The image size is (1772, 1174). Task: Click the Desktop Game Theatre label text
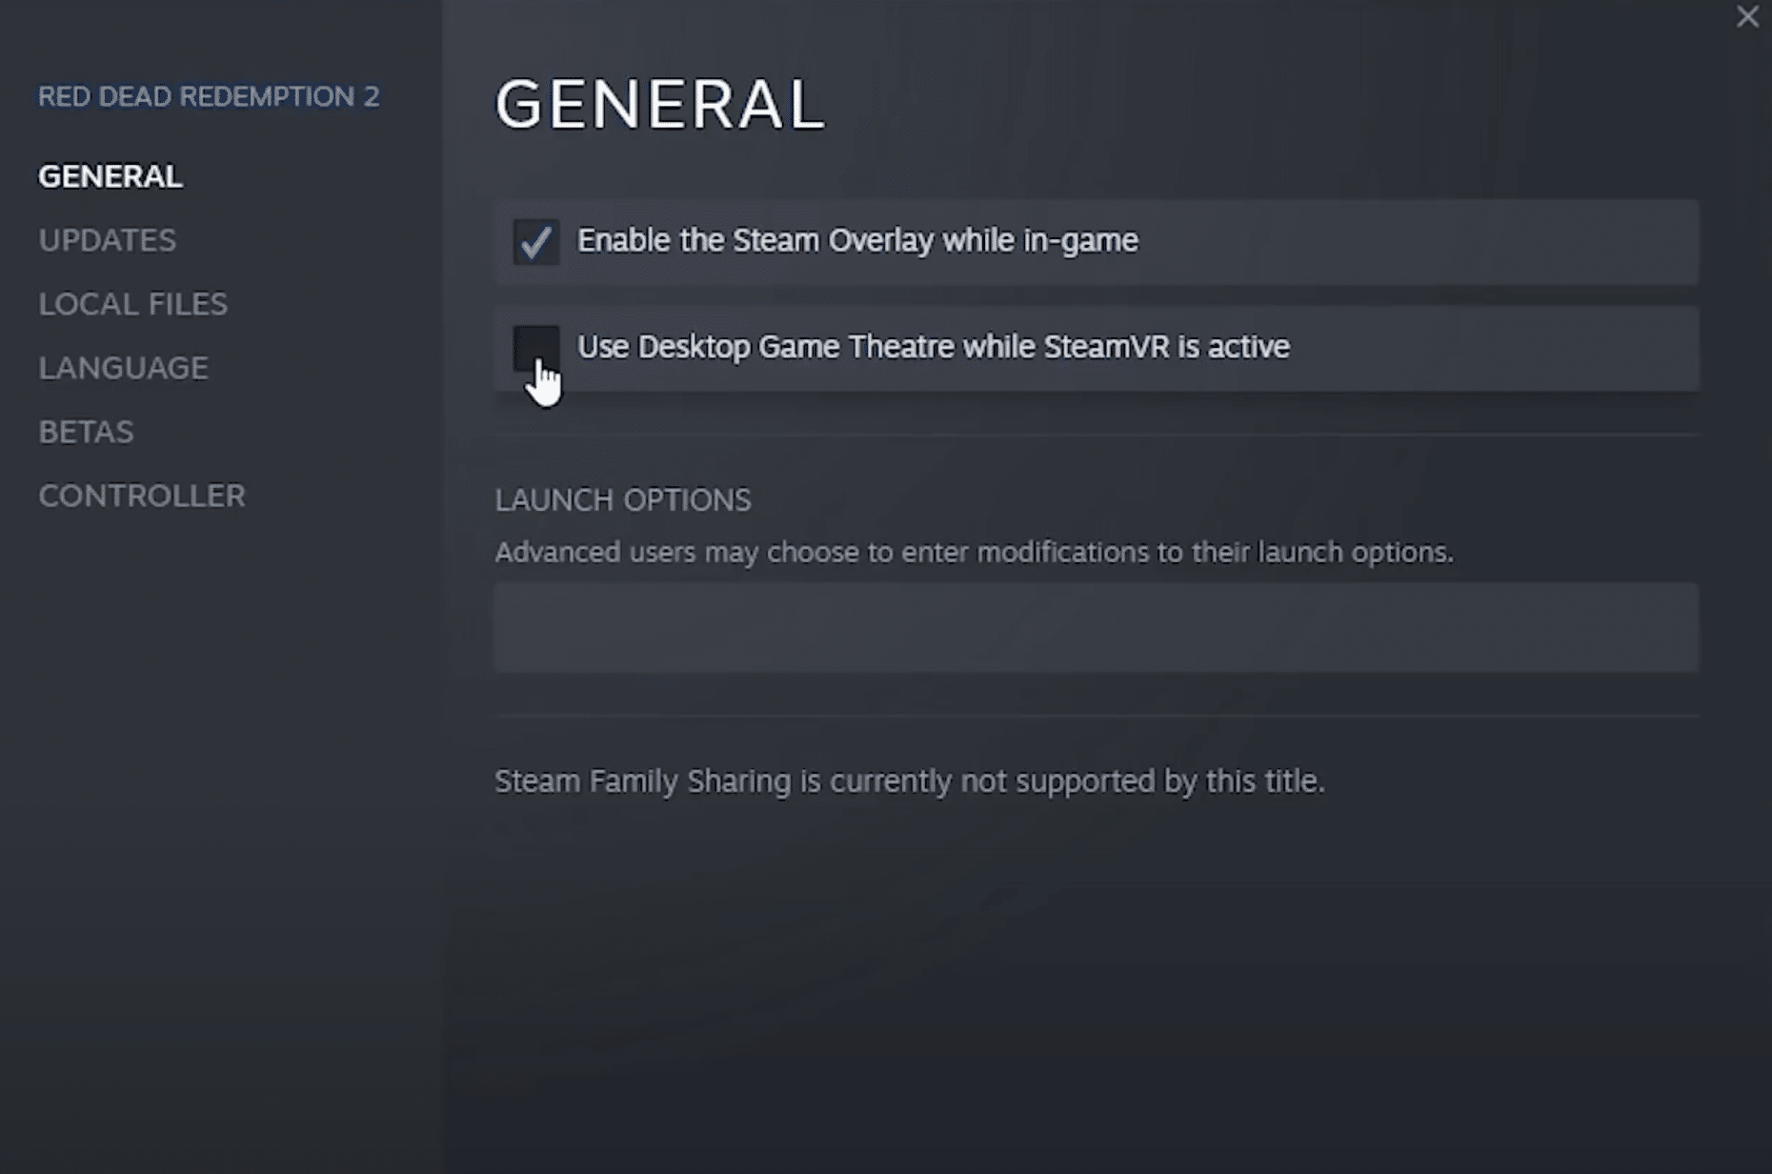coord(934,347)
